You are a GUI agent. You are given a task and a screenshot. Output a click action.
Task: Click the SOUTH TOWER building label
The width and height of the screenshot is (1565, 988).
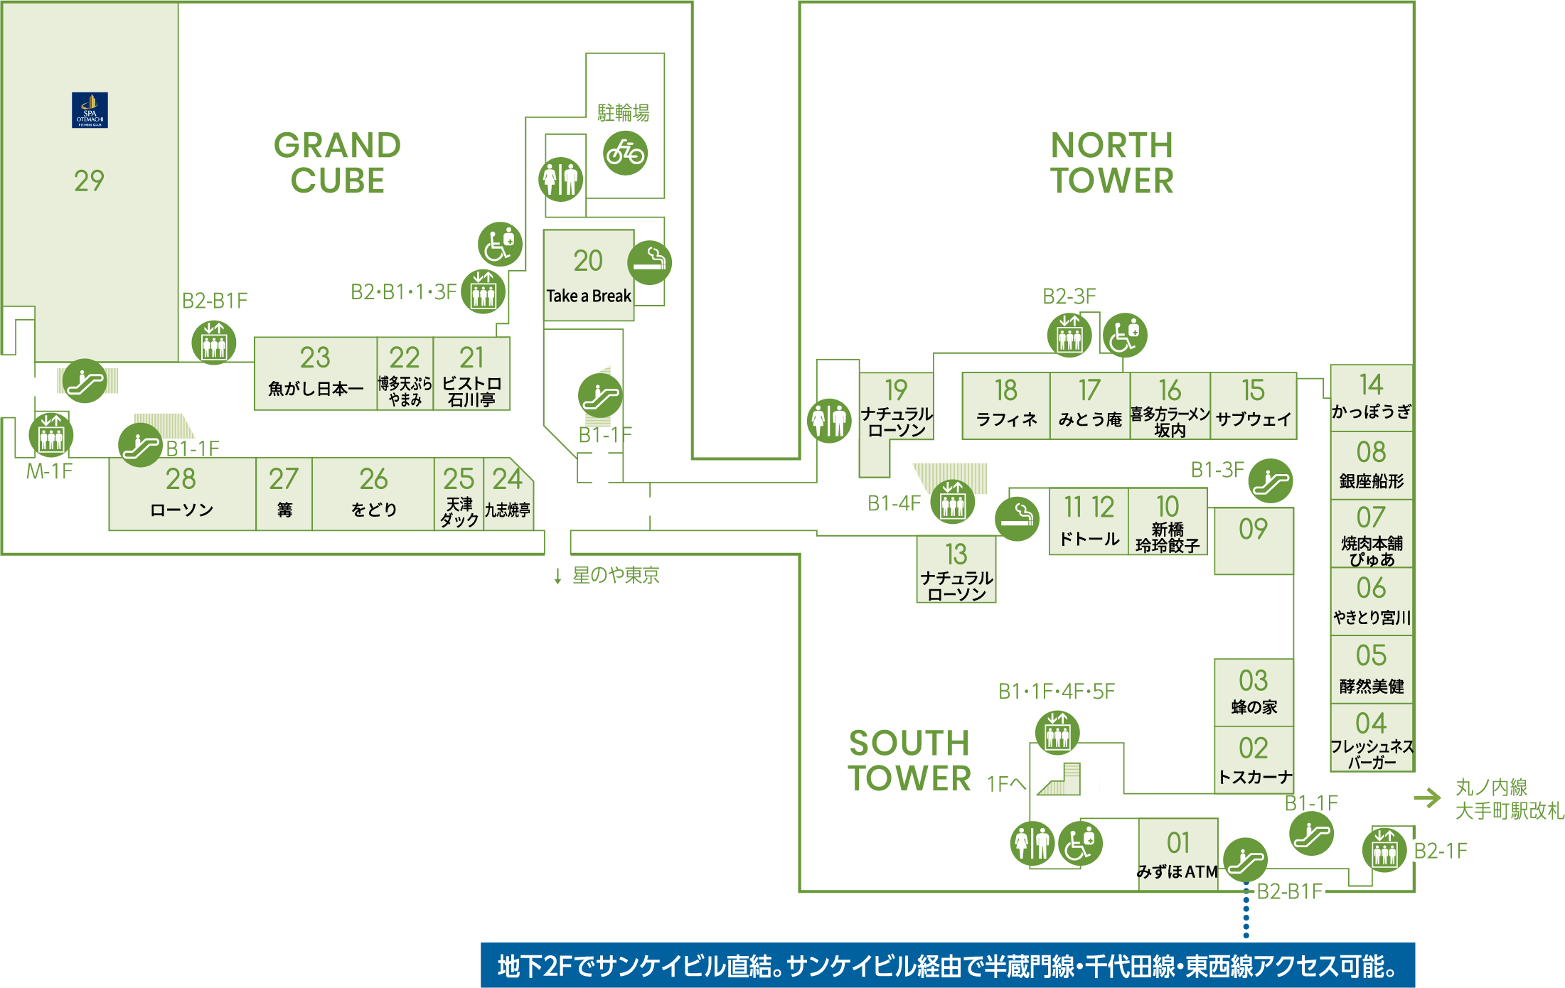[909, 761]
